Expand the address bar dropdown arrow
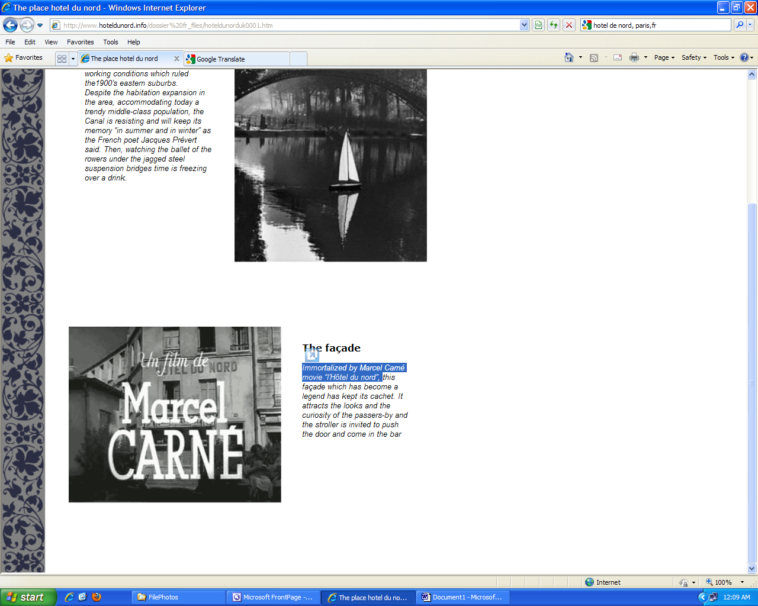The height and width of the screenshot is (606, 758). [524, 25]
